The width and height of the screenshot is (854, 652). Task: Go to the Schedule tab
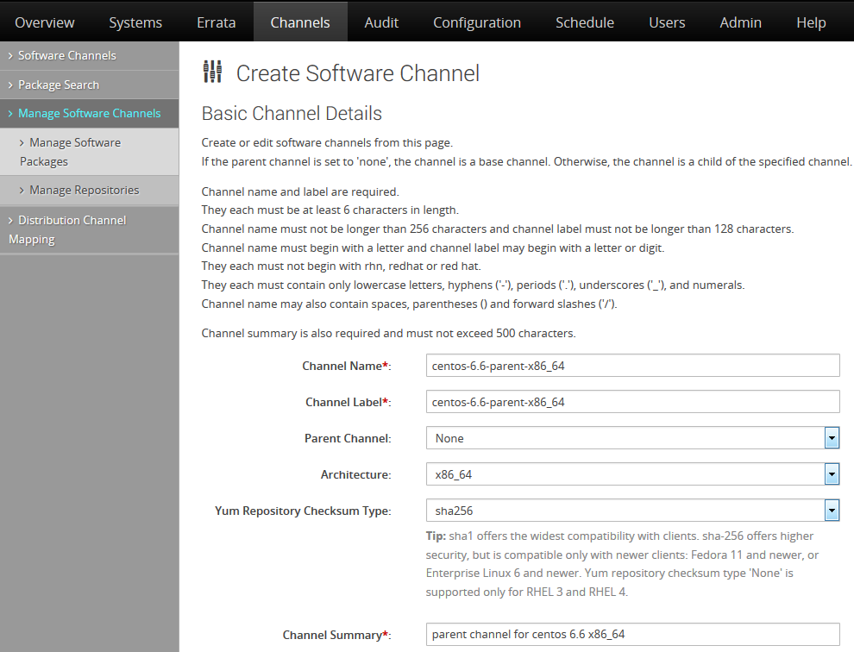coord(585,22)
